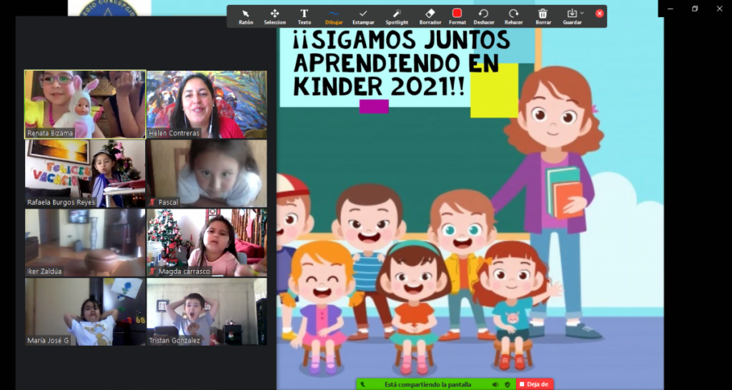
Task: Activate the Texto annotation tool
Action: 304,16
